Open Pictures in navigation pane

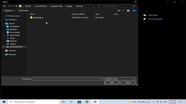pyautogui.click(x=13, y=41)
